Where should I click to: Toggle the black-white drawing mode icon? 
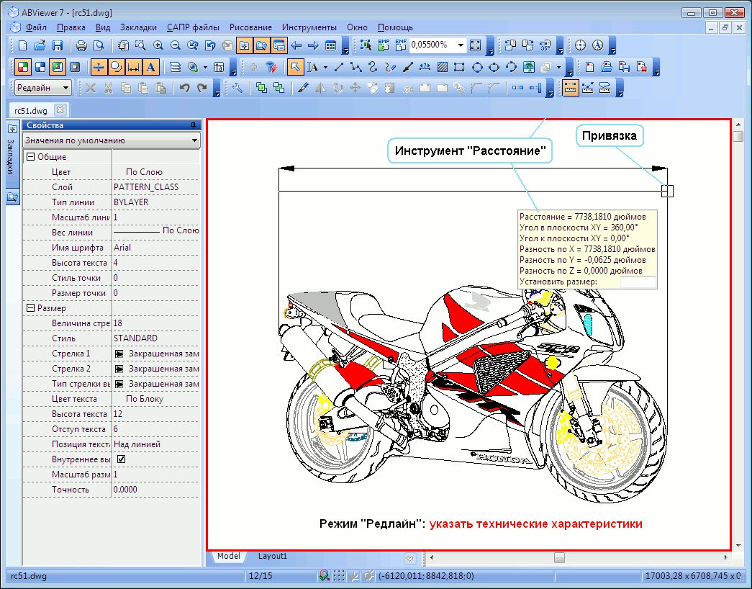[40, 67]
